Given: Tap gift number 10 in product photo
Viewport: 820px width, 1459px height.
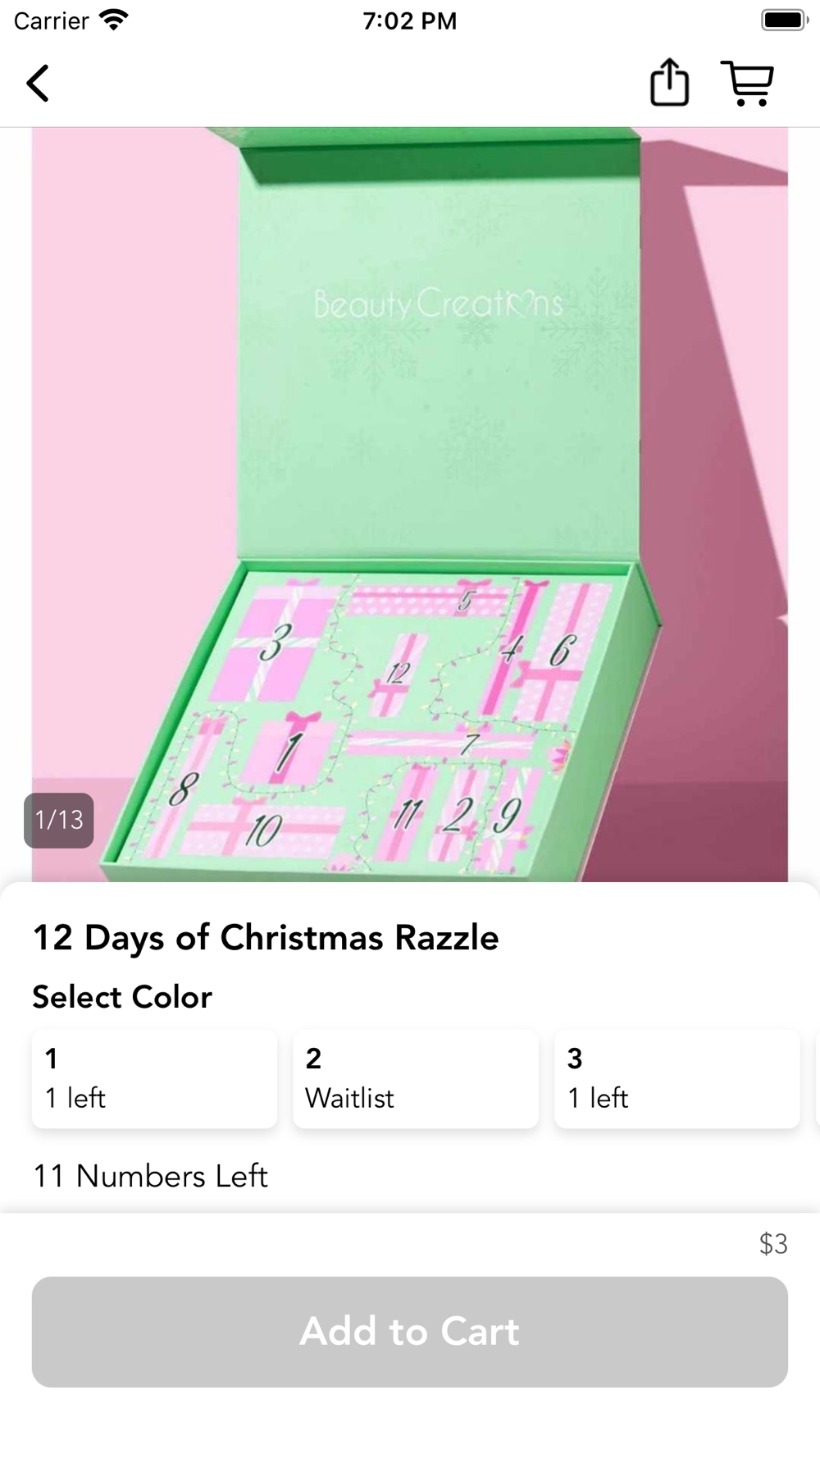Looking at the screenshot, I should tap(263, 830).
